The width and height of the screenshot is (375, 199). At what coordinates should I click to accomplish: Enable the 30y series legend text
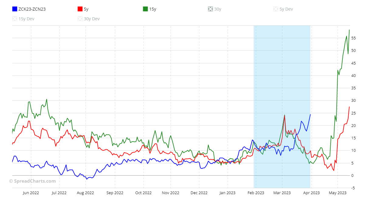tap(218, 9)
